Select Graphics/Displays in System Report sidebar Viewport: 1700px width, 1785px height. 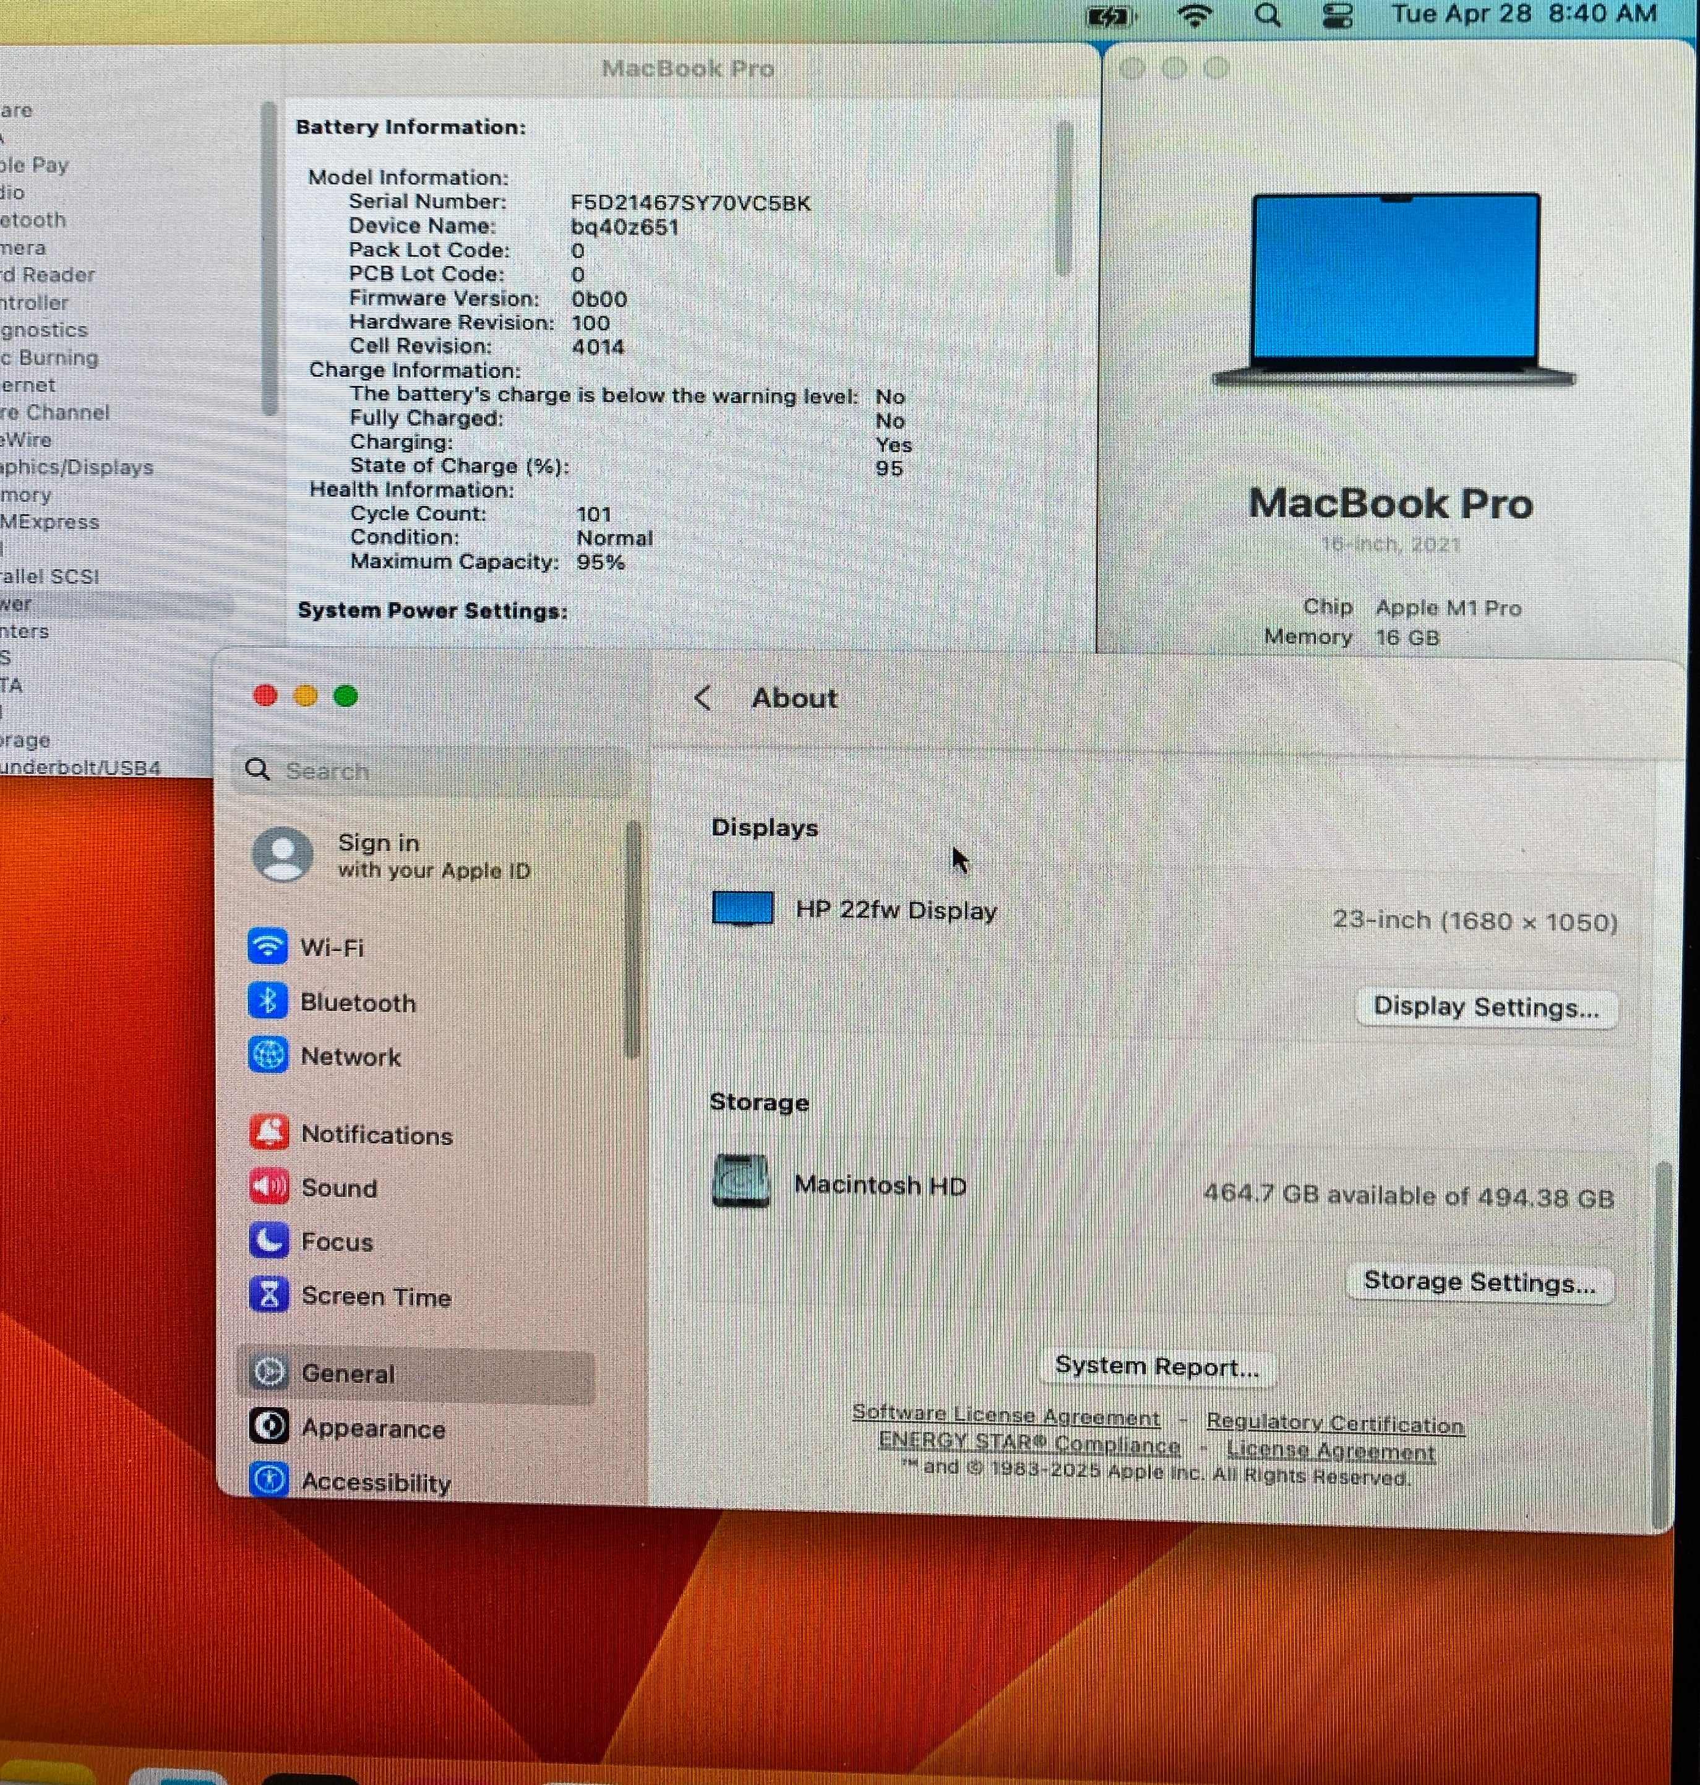76,468
